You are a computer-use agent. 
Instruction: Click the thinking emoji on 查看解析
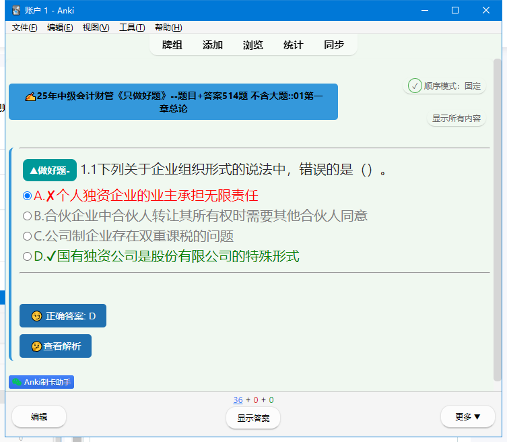[36, 346]
